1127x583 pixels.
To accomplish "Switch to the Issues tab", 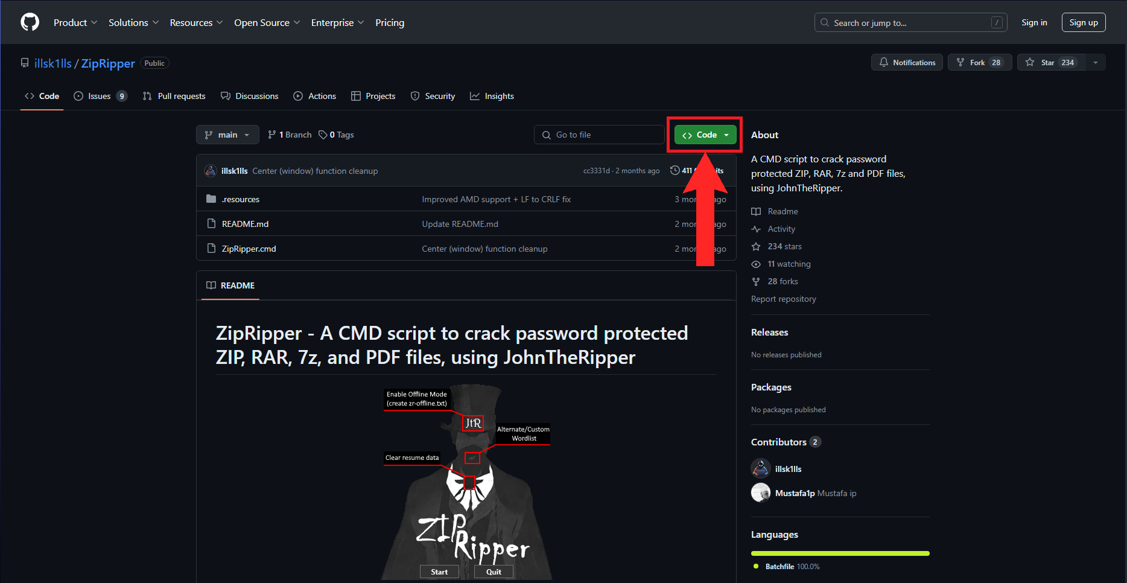I will [100, 96].
